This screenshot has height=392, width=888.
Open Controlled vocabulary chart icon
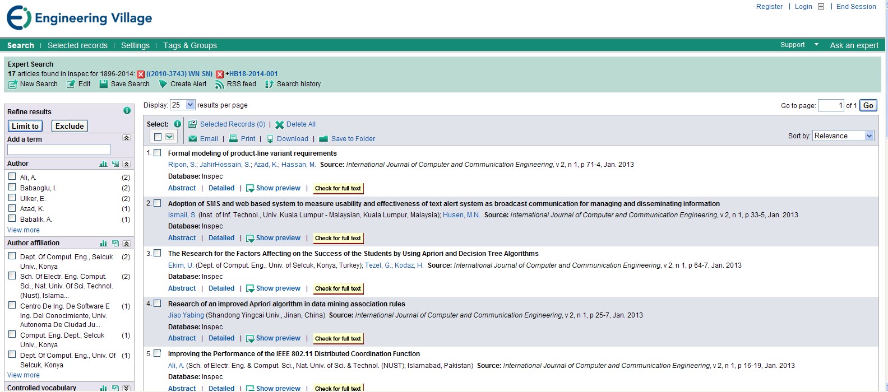coord(103,388)
